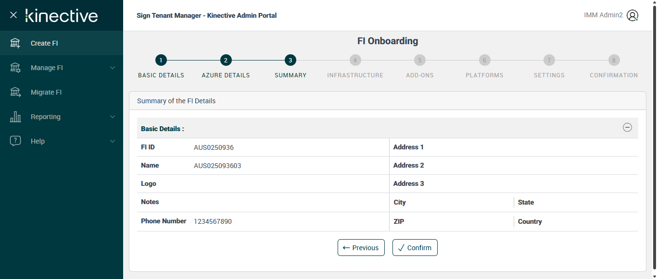Image resolution: width=657 pixels, height=279 pixels.
Task: Click the Help question mark icon
Action: pos(15,141)
